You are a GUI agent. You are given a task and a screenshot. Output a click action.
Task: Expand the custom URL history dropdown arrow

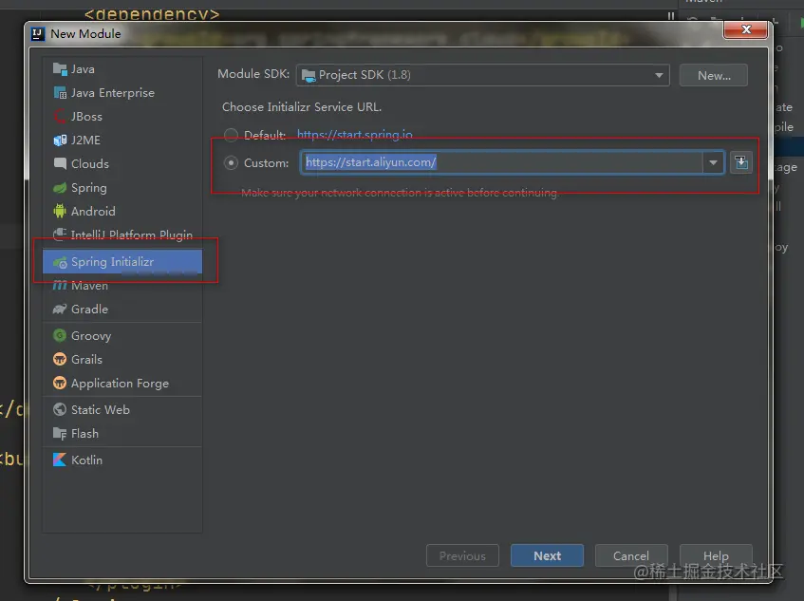tap(713, 162)
